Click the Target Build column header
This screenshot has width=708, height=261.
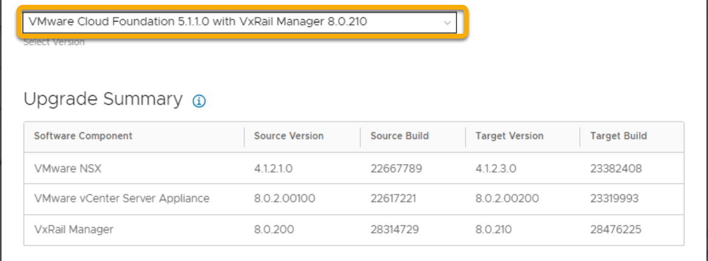tap(618, 136)
